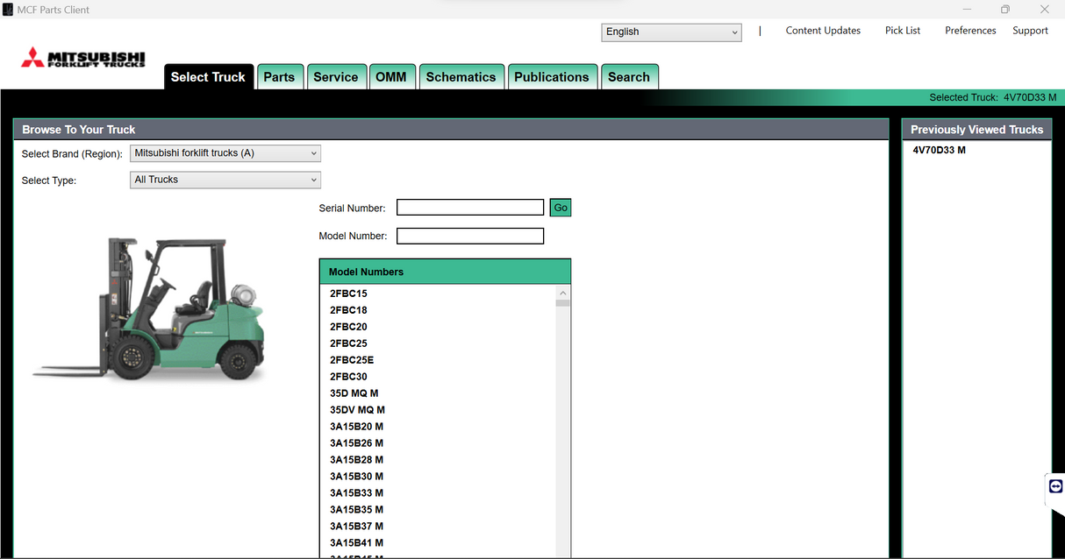Go to the Publications tab
The width and height of the screenshot is (1065, 559).
[551, 77]
